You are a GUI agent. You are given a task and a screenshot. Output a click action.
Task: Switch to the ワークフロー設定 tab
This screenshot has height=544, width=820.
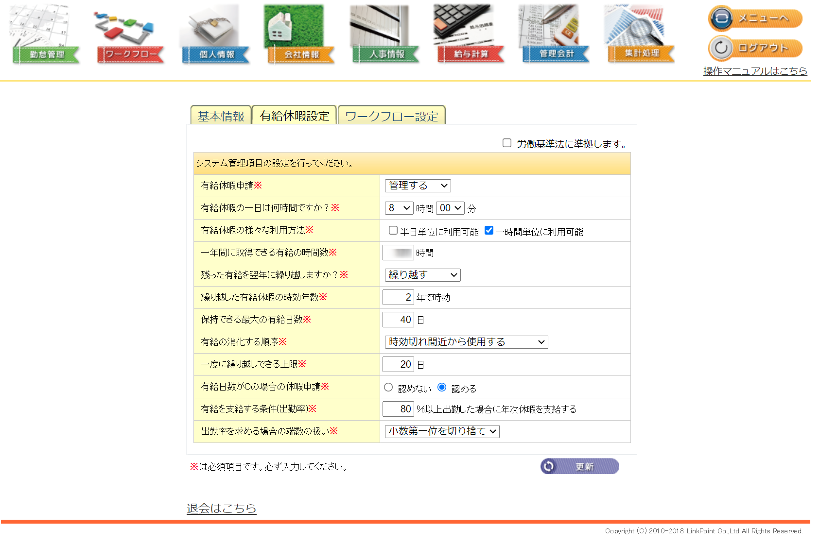coord(391,116)
